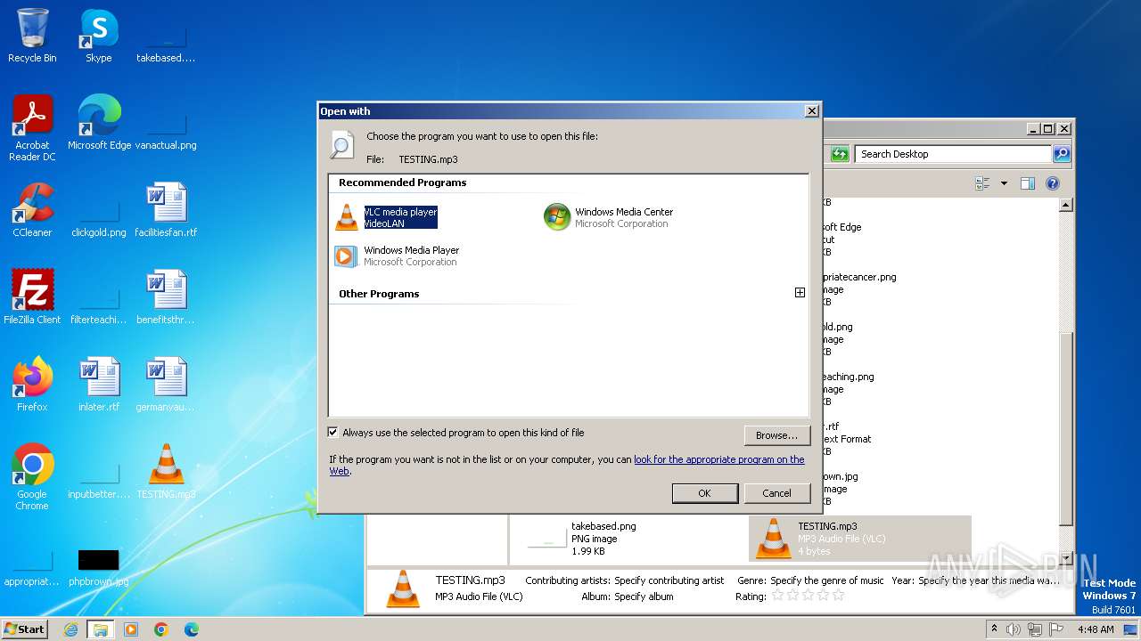Launch Internet Explorer from taskbar

pos(70,629)
